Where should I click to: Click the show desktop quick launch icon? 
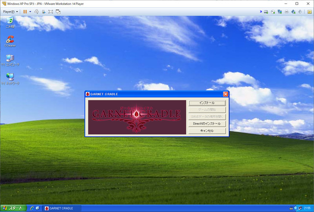click(x=37, y=208)
